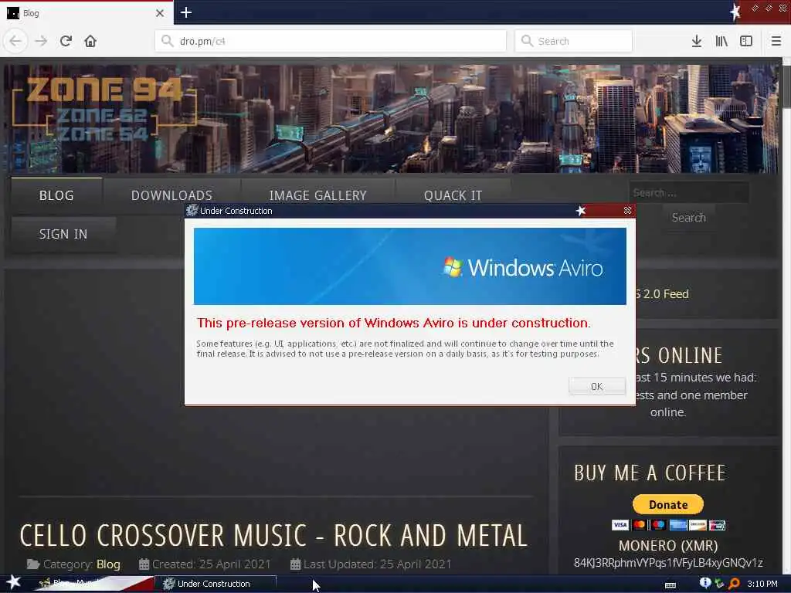Reload the current page
Viewport: 791px width, 593px height.
pos(66,41)
